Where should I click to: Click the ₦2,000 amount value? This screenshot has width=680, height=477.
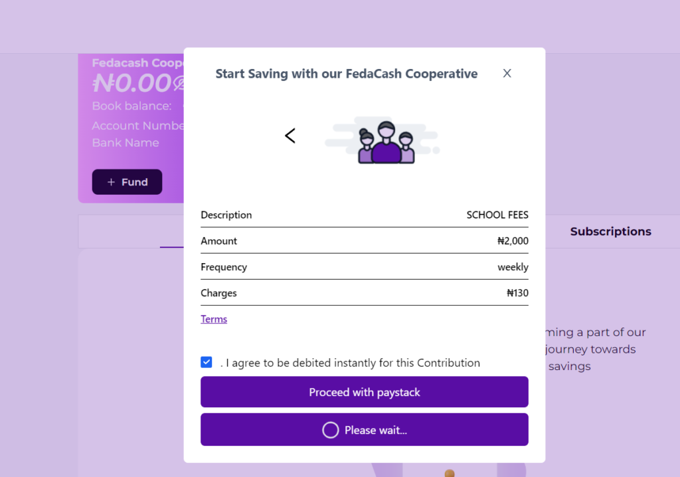click(513, 240)
